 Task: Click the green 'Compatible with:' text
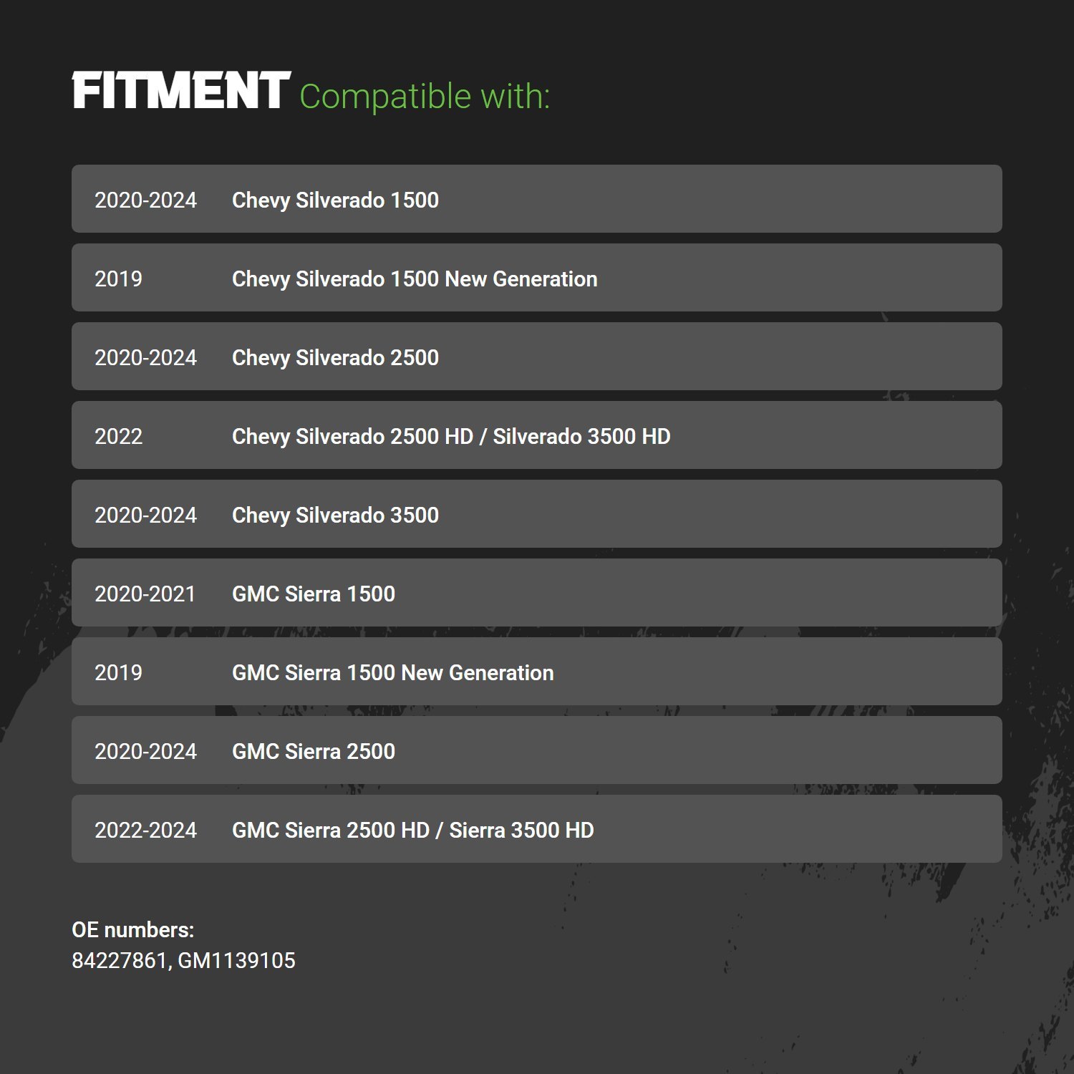pyautogui.click(x=424, y=97)
